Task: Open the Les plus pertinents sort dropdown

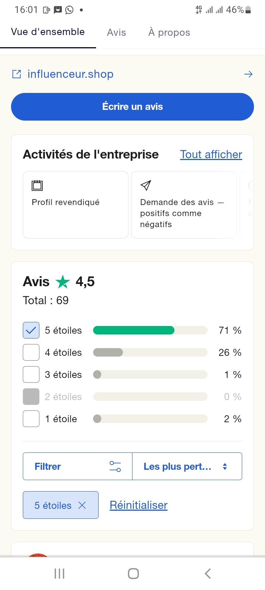Action: [187, 466]
